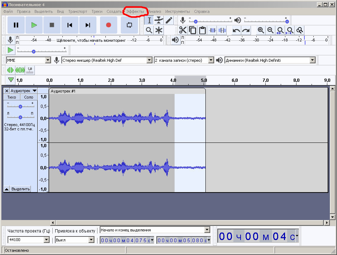Start playback with the green Play button
Image resolution: width=337 pixels, height=255 pixels.
pos(34,25)
